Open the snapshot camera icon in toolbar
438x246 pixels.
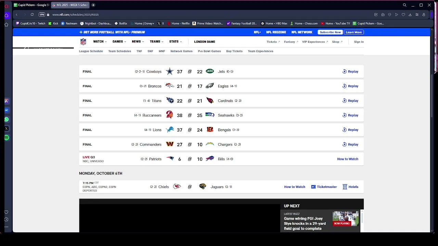(383, 15)
